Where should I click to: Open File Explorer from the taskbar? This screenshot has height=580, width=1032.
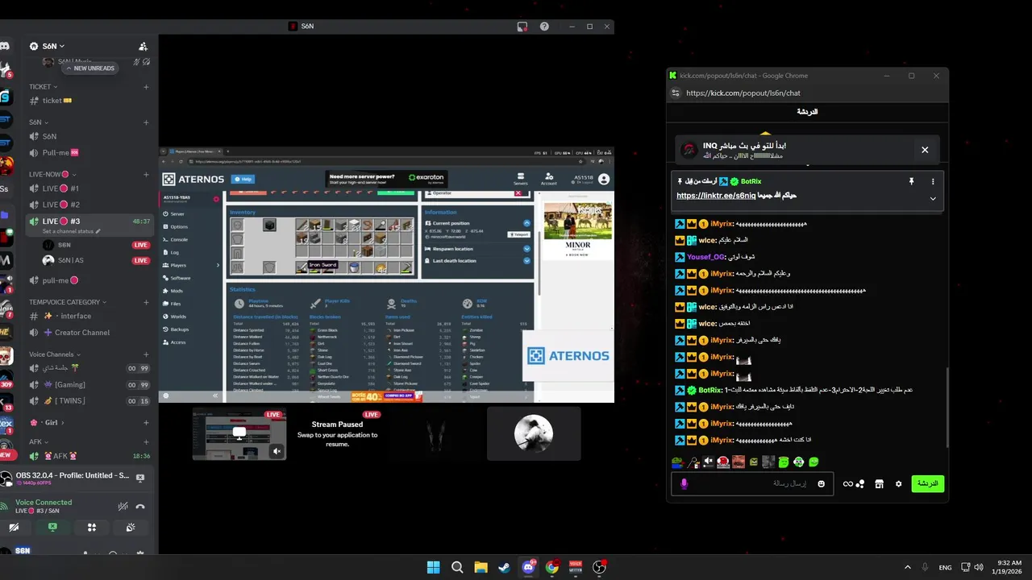481,567
